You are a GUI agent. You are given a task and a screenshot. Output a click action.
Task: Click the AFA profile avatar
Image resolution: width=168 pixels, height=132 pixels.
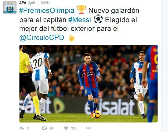click(x=10, y=7)
